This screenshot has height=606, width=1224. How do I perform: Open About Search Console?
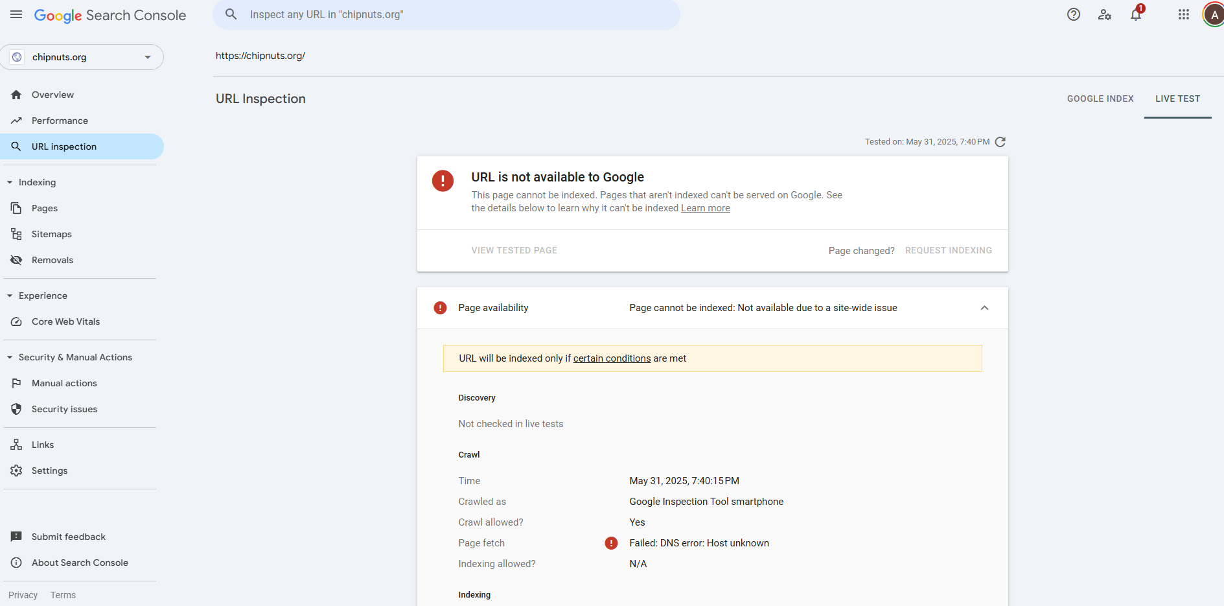(x=82, y=563)
